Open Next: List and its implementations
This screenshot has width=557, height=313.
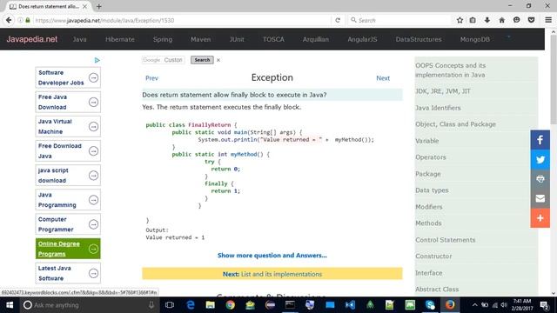(x=272, y=274)
